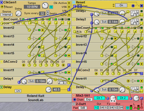The width and height of the screenshot is (144, 111).
Task: Click the ClkGen1 Sync output connector
Action: pos(69,15)
